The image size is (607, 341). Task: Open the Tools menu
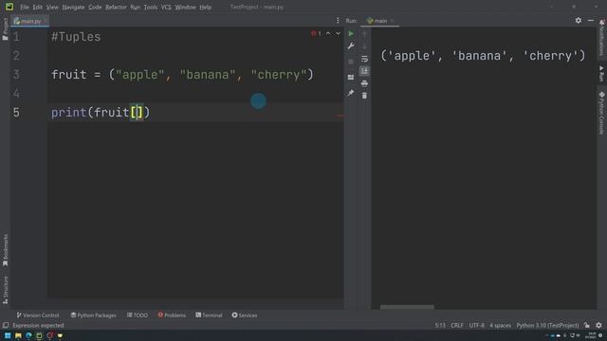tap(151, 7)
